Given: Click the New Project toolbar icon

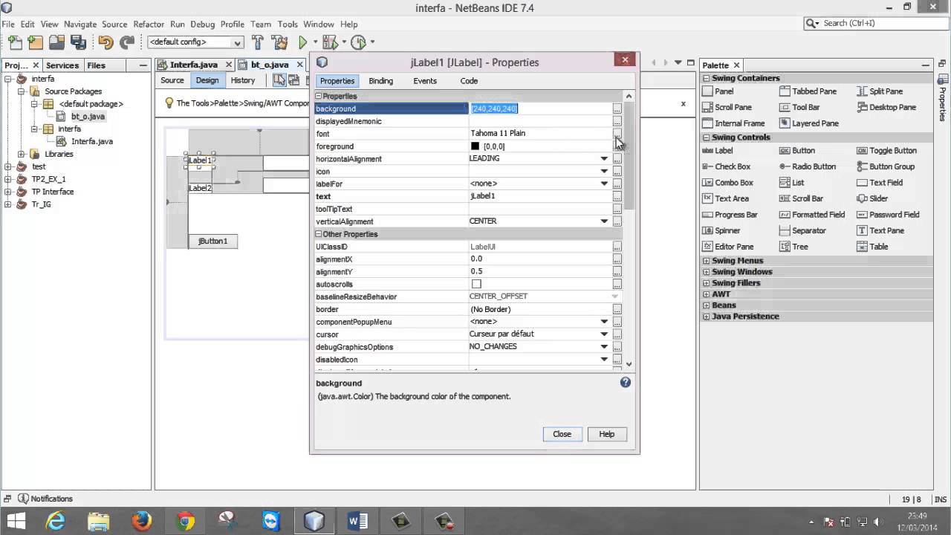Looking at the screenshot, I should [x=36, y=42].
